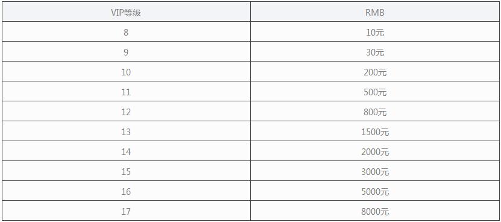The image size is (501, 222).
Task: Click the 200元 amount cell
Action: [x=375, y=71]
